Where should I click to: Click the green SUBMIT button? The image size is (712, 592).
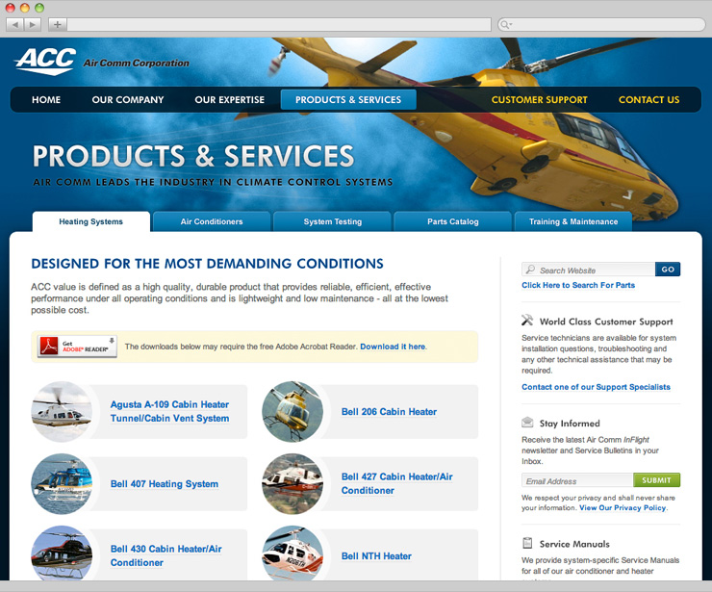[656, 480]
